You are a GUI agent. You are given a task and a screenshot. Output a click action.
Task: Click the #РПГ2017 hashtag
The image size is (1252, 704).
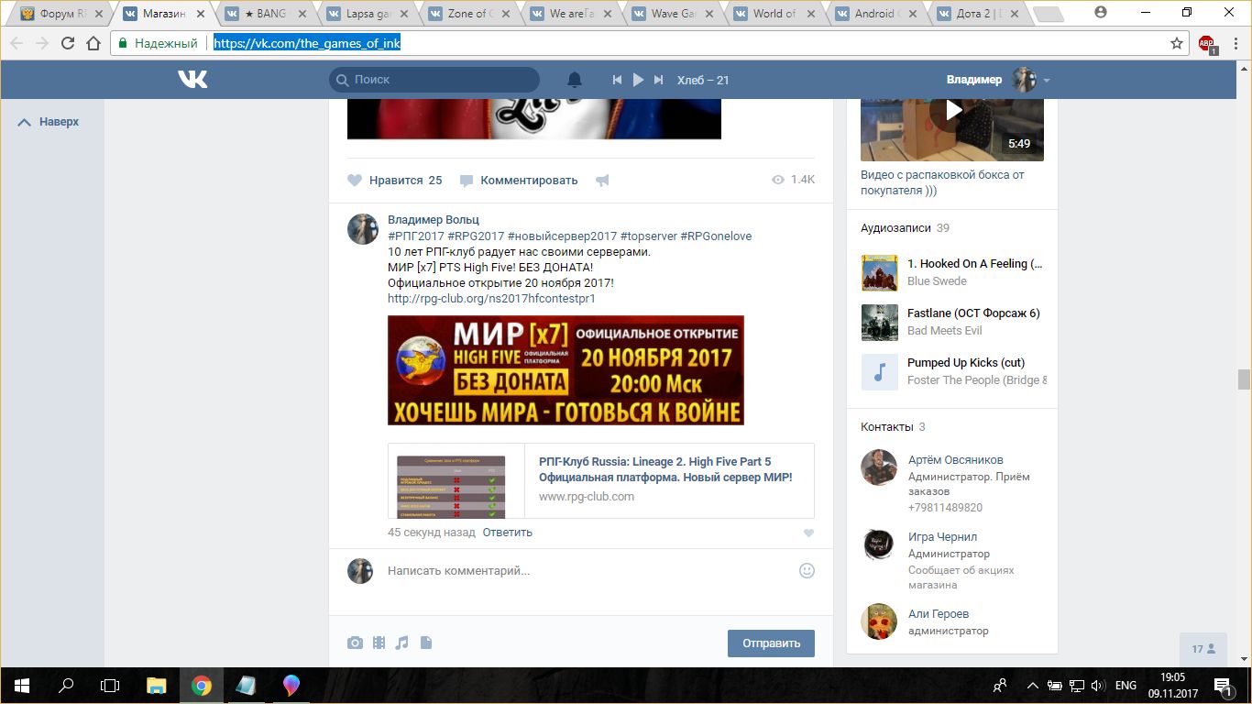416,236
